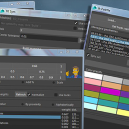Minimize the TK Sym window
Image resolution: width=129 pixels, height=129 pixels.
pyautogui.click(x=68, y=15)
